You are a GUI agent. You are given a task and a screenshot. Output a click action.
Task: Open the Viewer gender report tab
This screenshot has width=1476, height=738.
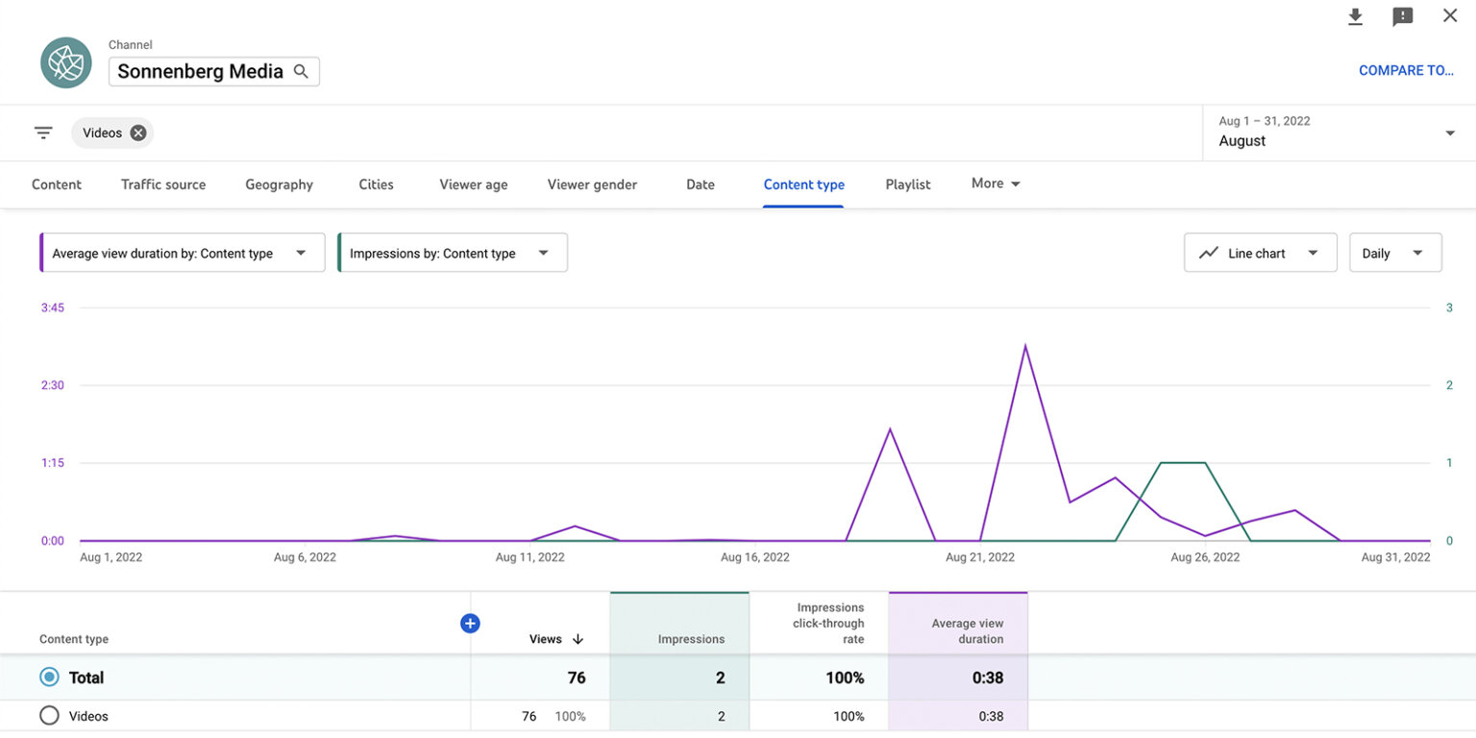pyautogui.click(x=592, y=184)
